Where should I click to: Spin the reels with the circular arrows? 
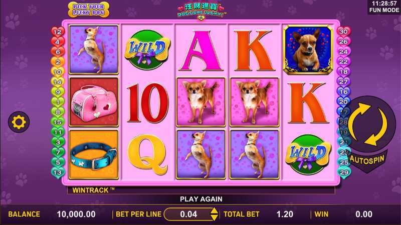point(369,124)
